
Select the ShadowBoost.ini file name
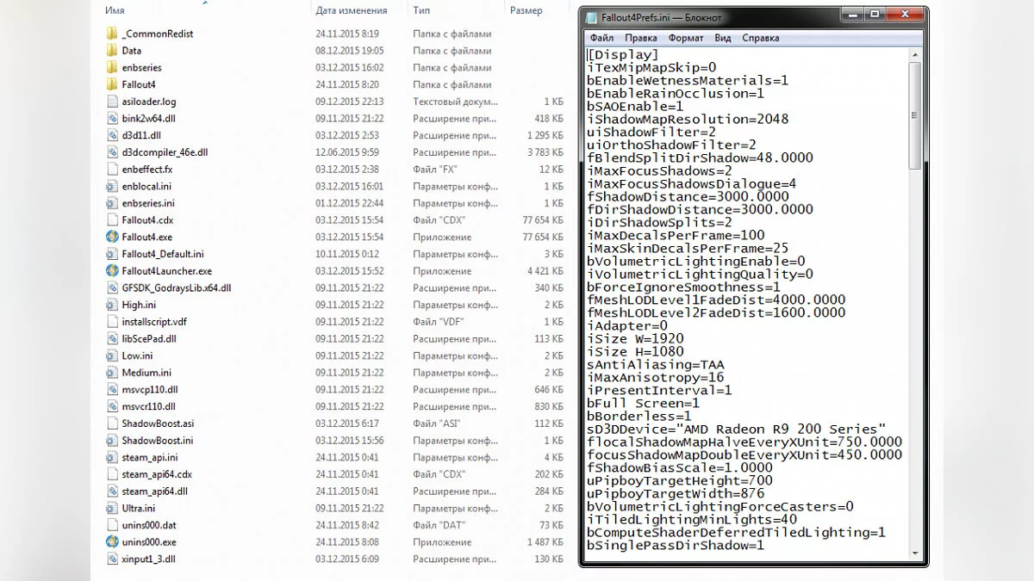point(157,440)
